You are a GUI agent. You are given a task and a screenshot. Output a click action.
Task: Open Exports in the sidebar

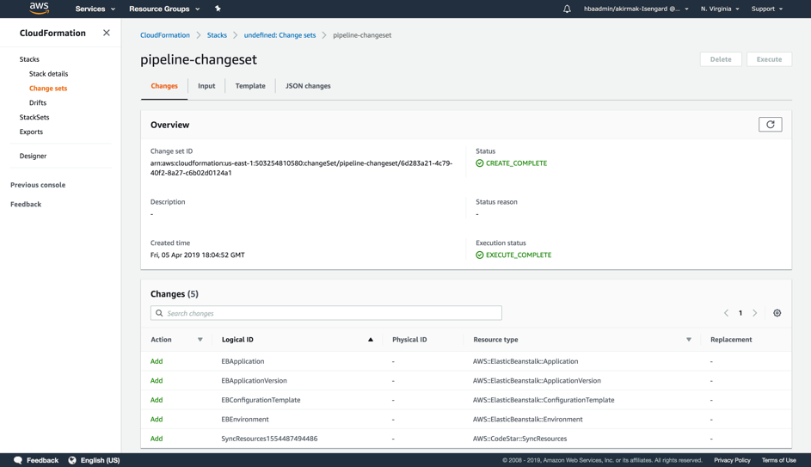point(31,132)
